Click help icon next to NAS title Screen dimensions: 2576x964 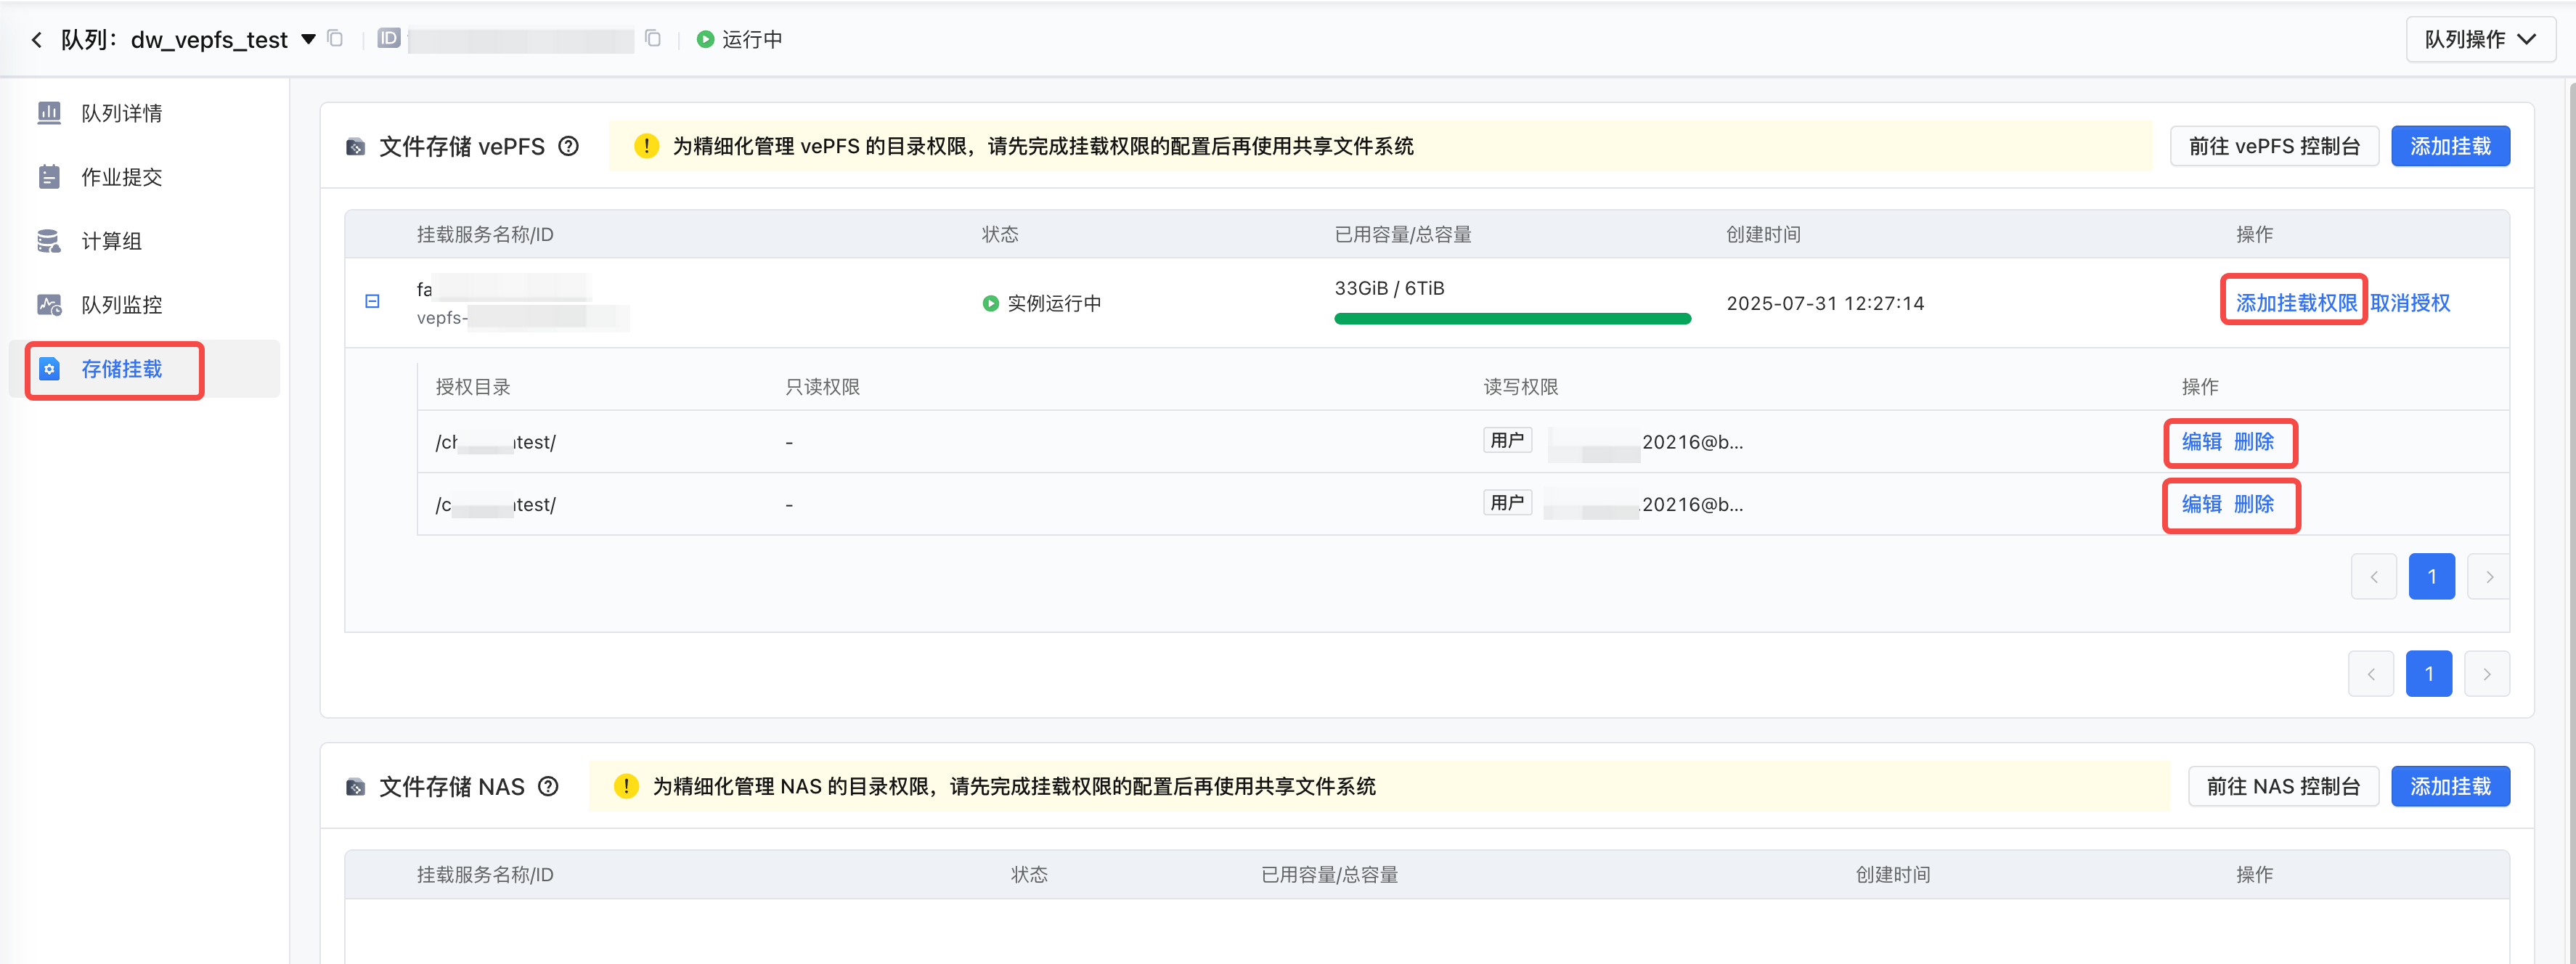(548, 786)
